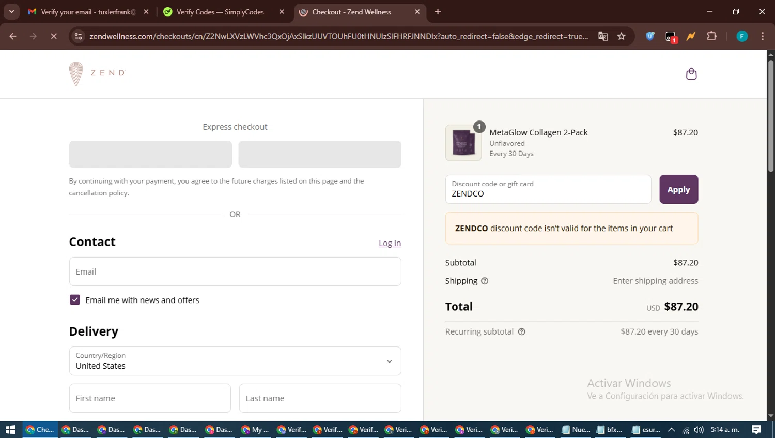Focus the First name field
The height and width of the screenshot is (438, 775).
(150, 398)
